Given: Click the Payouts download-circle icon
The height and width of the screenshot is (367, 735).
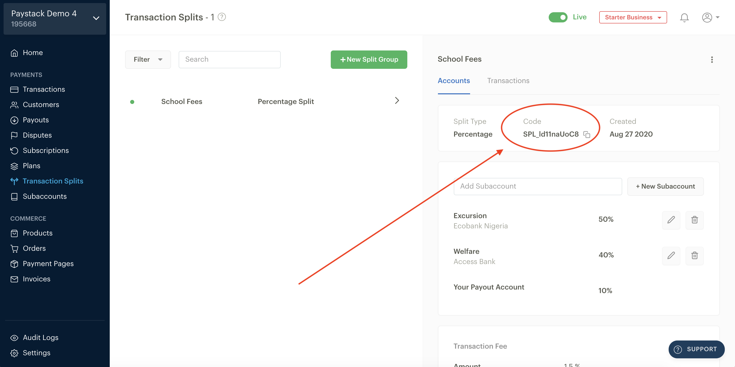Looking at the screenshot, I should point(14,120).
